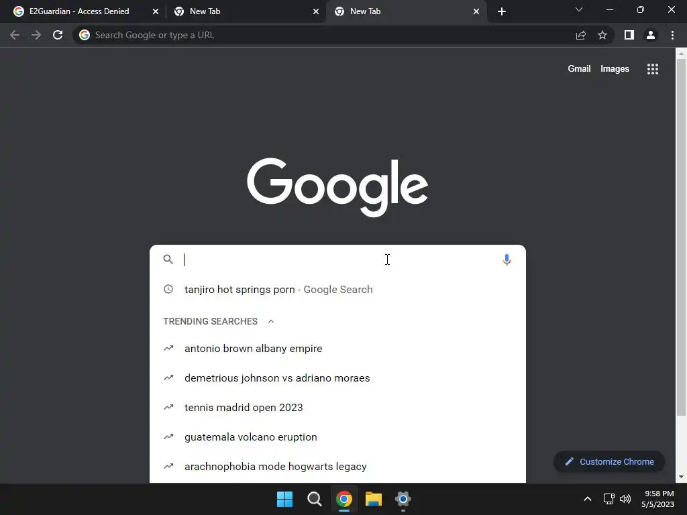Open the network status tray icon
The height and width of the screenshot is (515, 687).
click(x=609, y=499)
